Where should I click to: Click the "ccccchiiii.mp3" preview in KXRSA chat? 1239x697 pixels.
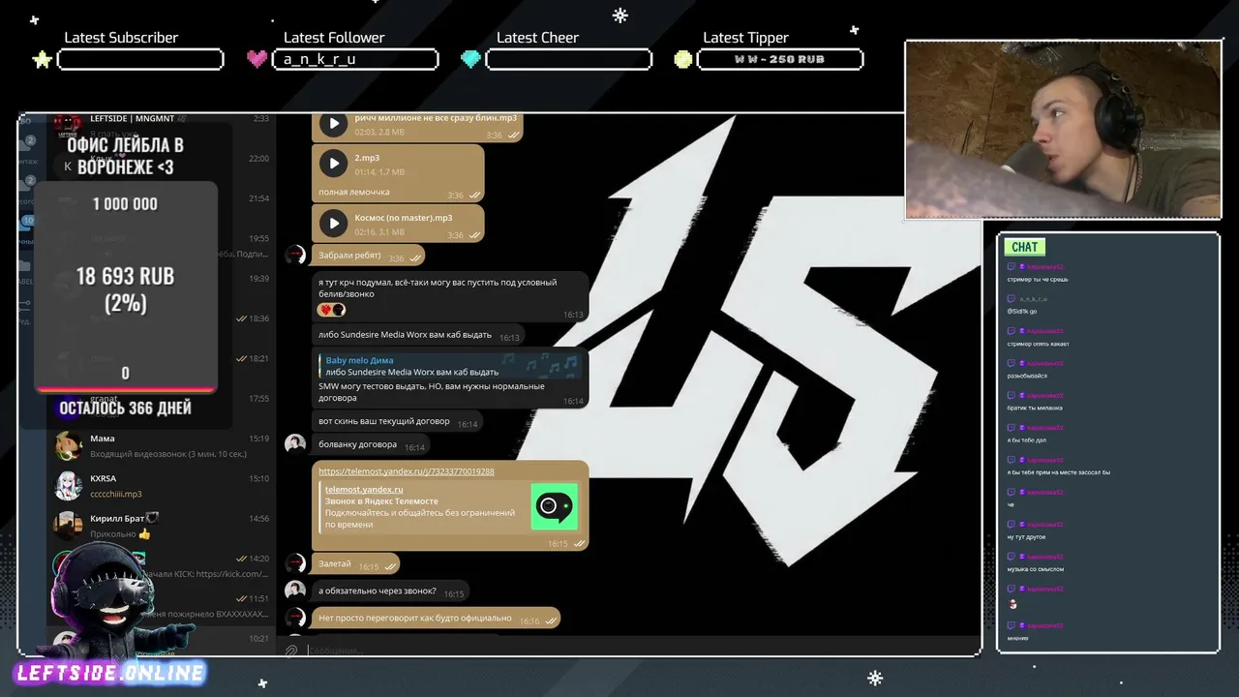tap(116, 494)
